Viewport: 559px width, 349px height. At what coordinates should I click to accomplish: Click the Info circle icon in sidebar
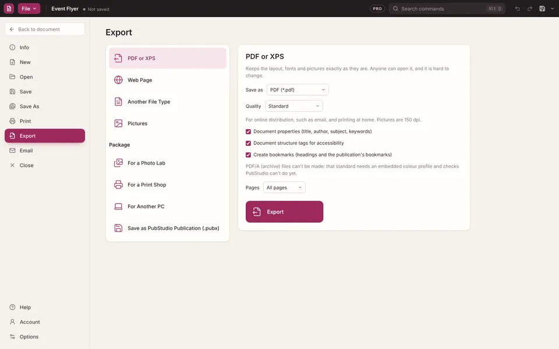(x=12, y=47)
